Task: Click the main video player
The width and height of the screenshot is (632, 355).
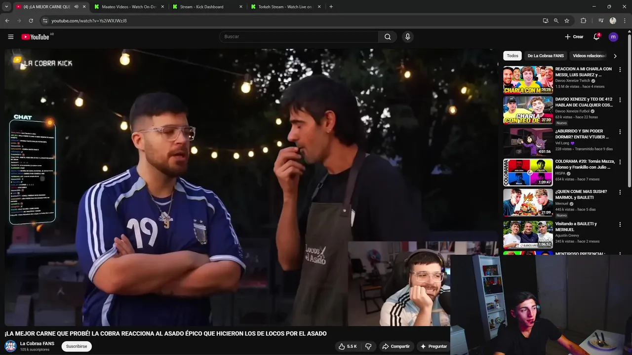Action: 251,187
